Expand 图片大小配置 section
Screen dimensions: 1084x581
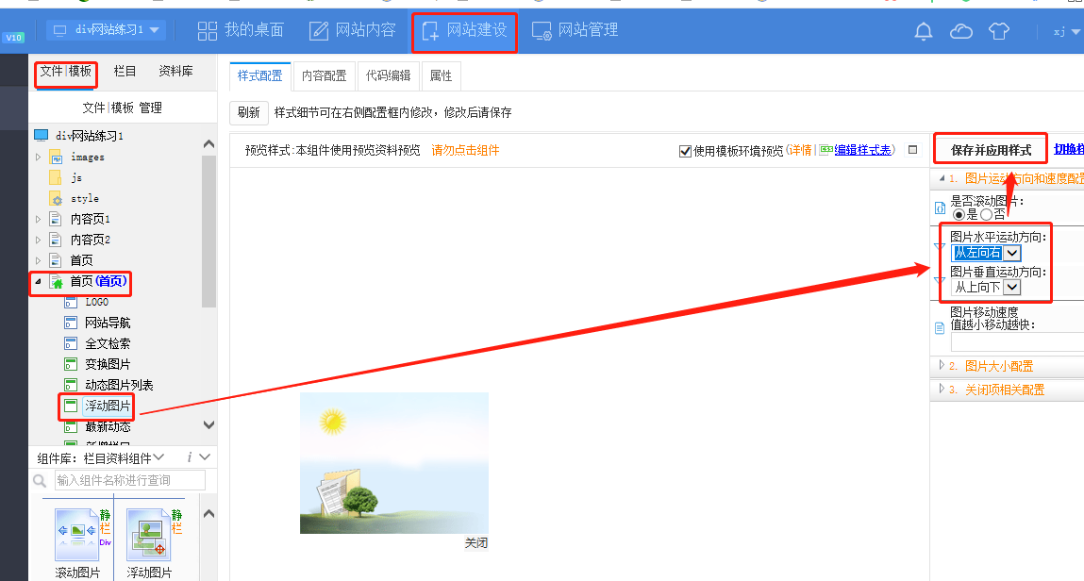[998, 366]
